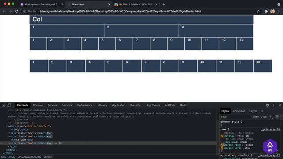Select div.row breadcrumb
The width and height of the screenshot is (283, 159).
tap(48, 157)
